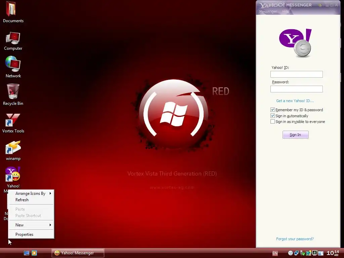Screen dimensions: 344x258
Task: Select the Computer desktop icon
Action: coord(13,41)
